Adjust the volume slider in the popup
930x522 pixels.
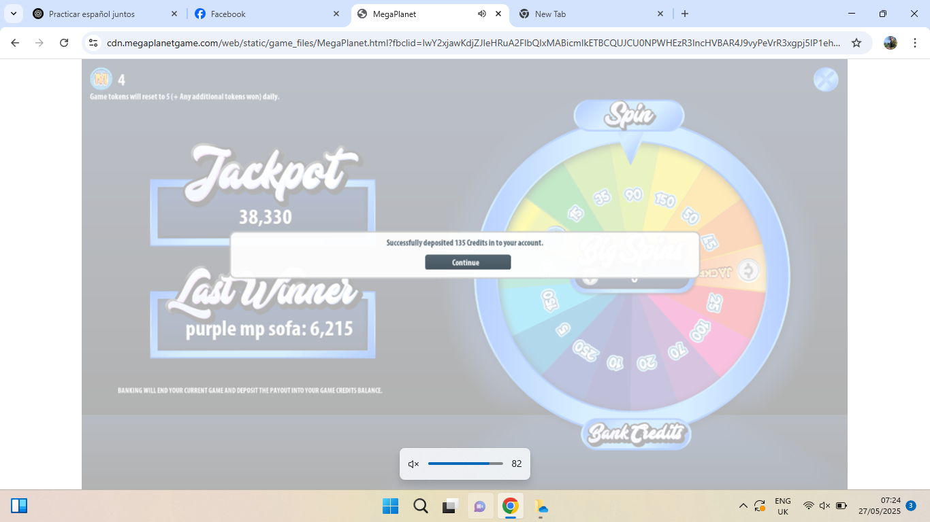click(x=466, y=464)
